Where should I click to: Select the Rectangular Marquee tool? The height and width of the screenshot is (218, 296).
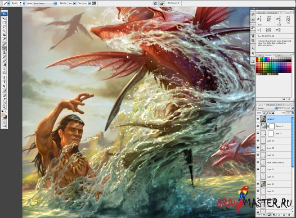point(4,23)
